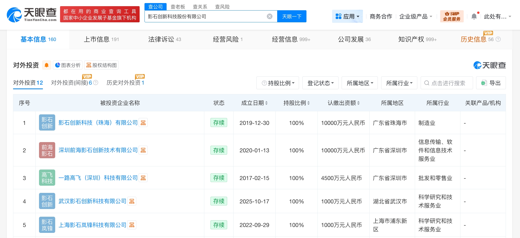Open the SVIP 会员服务 badge
The image size is (520, 238).
click(x=452, y=16)
